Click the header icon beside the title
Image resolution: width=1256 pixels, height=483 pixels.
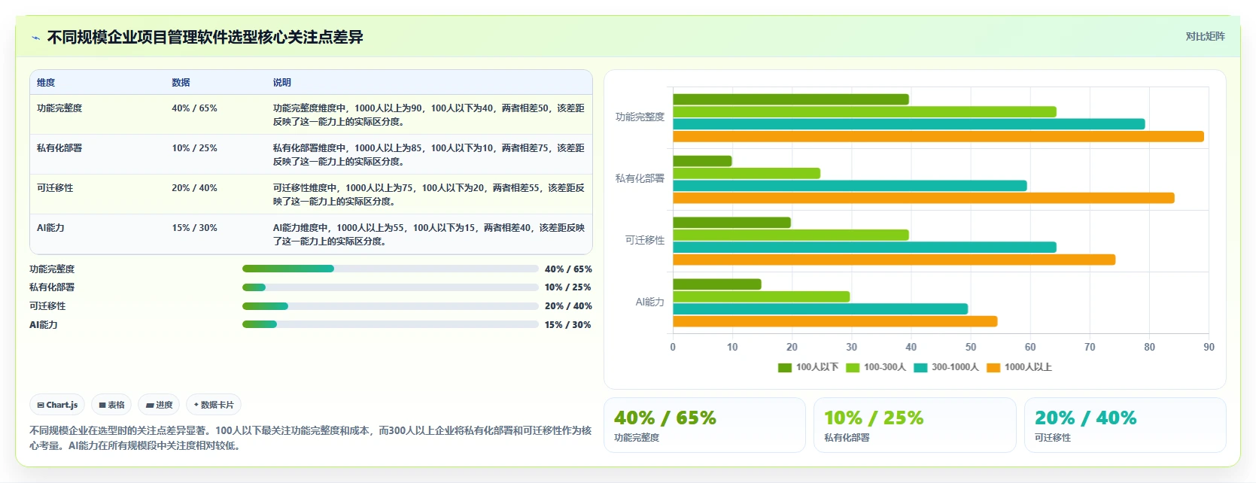35,38
